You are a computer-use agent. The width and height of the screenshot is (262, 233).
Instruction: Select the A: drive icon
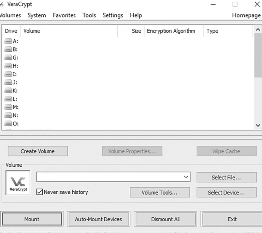(8, 41)
